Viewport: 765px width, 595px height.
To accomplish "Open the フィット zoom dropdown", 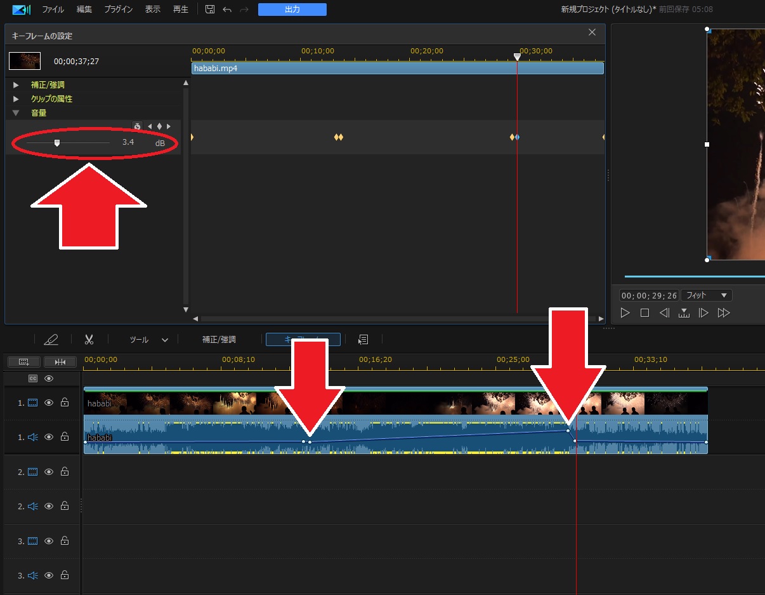I will point(706,295).
